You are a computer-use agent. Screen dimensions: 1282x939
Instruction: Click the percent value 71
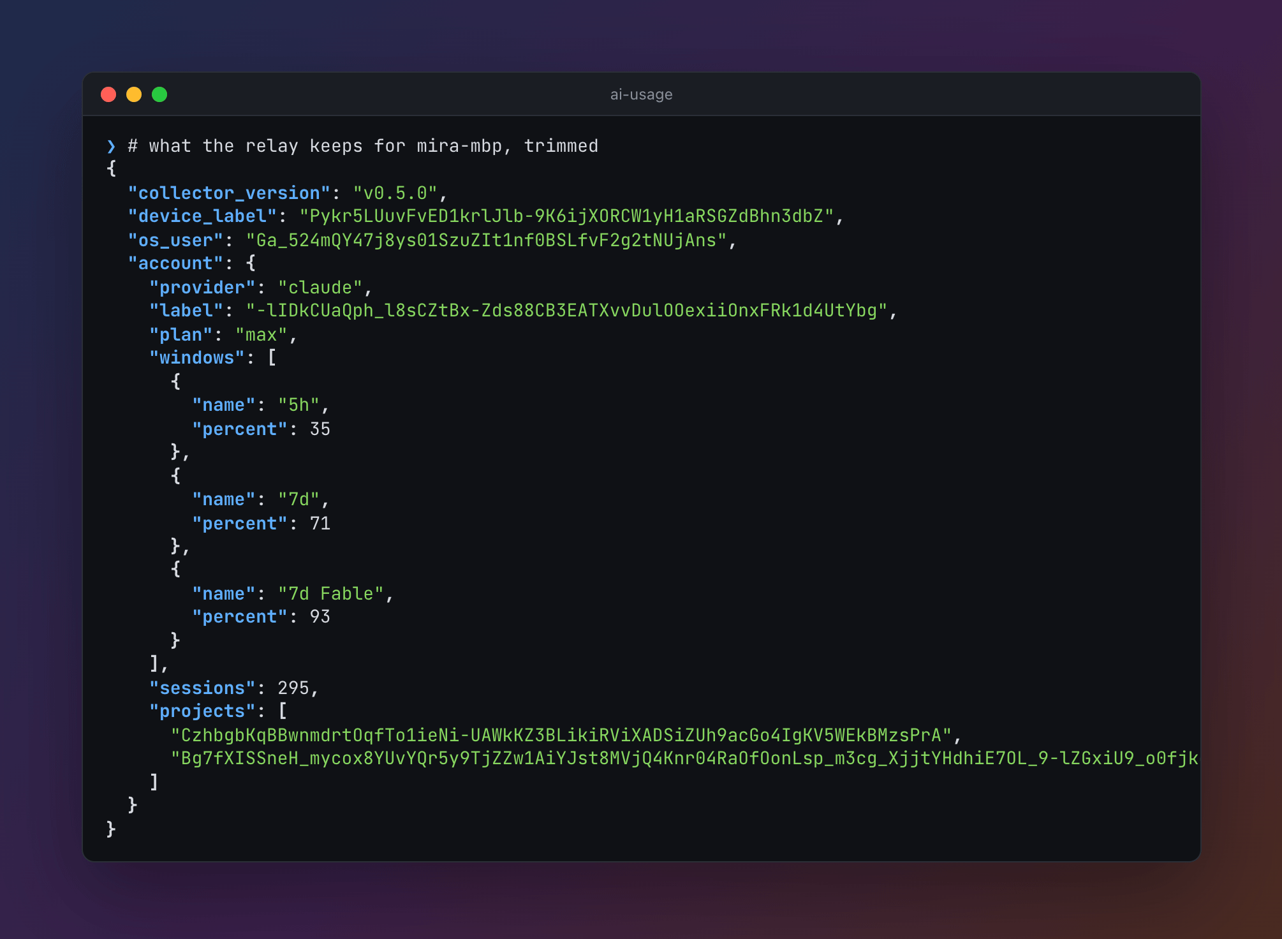(x=320, y=523)
